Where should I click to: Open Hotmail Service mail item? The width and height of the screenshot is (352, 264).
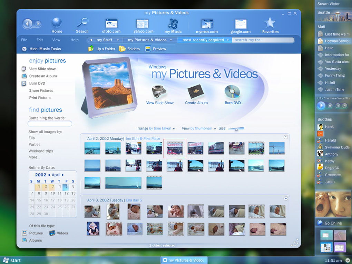click(334, 41)
